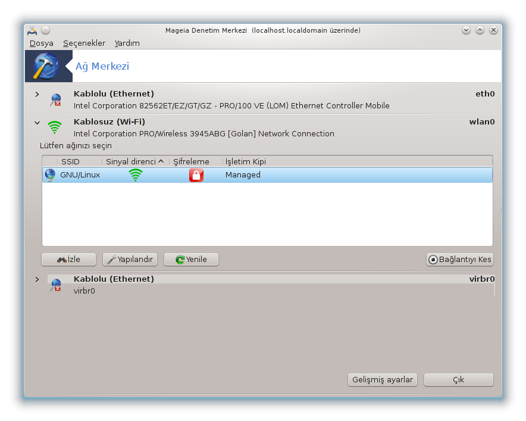Expand the virbr0 Kablolu (Ethernet) section
Screen dimensions: 526x421
[37, 279]
